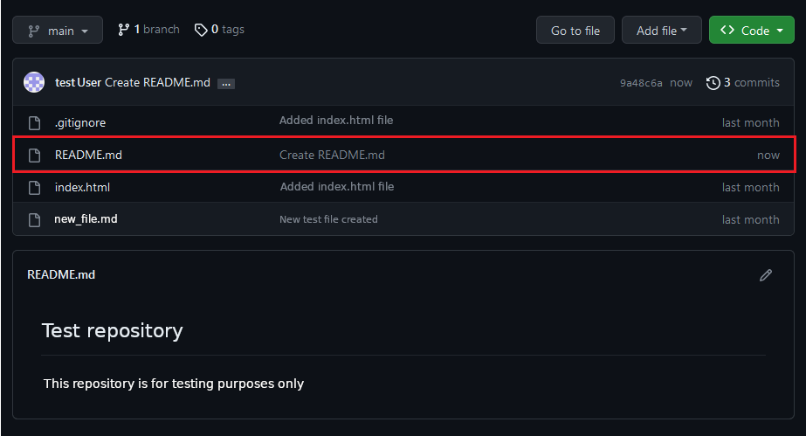Open the 1 branch link
Screen dimensions: 806x436
(148, 30)
